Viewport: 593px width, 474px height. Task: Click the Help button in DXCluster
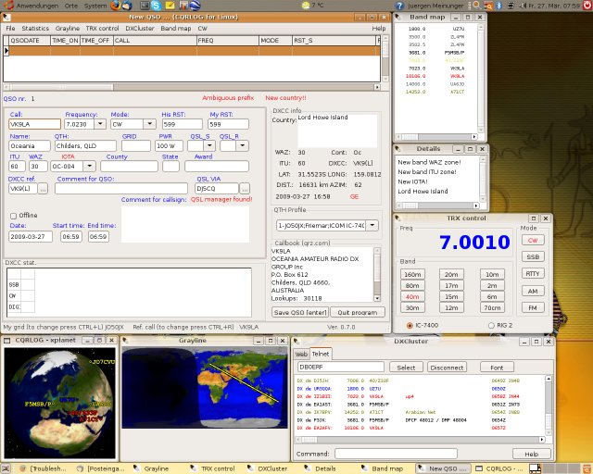tap(531, 454)
